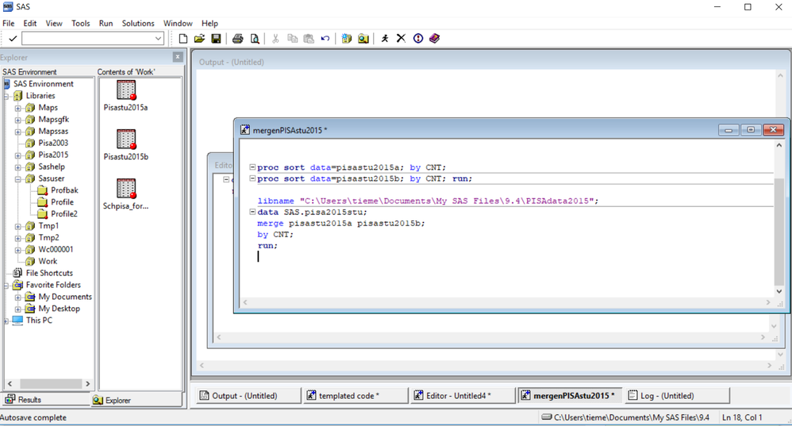Open the Run menu
This screenshot has width=792, height=426.
(106, 24)
